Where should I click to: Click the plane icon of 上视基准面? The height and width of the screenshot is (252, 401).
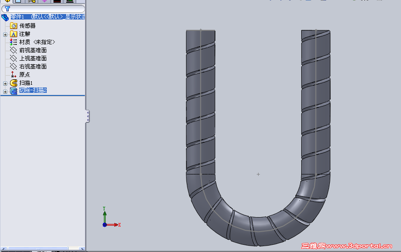[13, 58]
